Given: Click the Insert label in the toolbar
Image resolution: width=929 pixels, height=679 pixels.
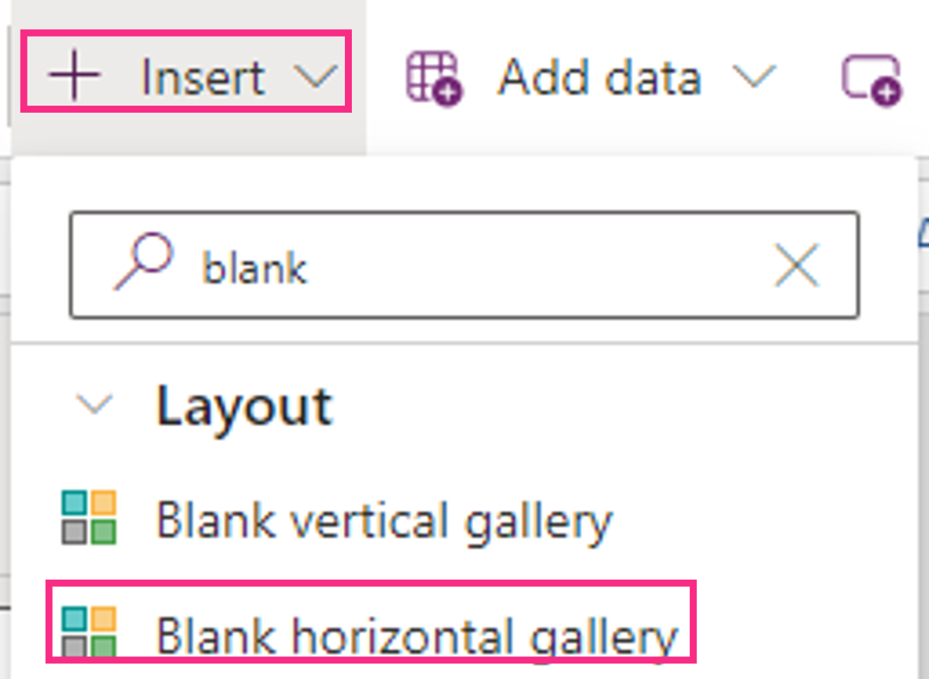Looking at the screenshot, I should pyautogui.click(x=203, y=77).
